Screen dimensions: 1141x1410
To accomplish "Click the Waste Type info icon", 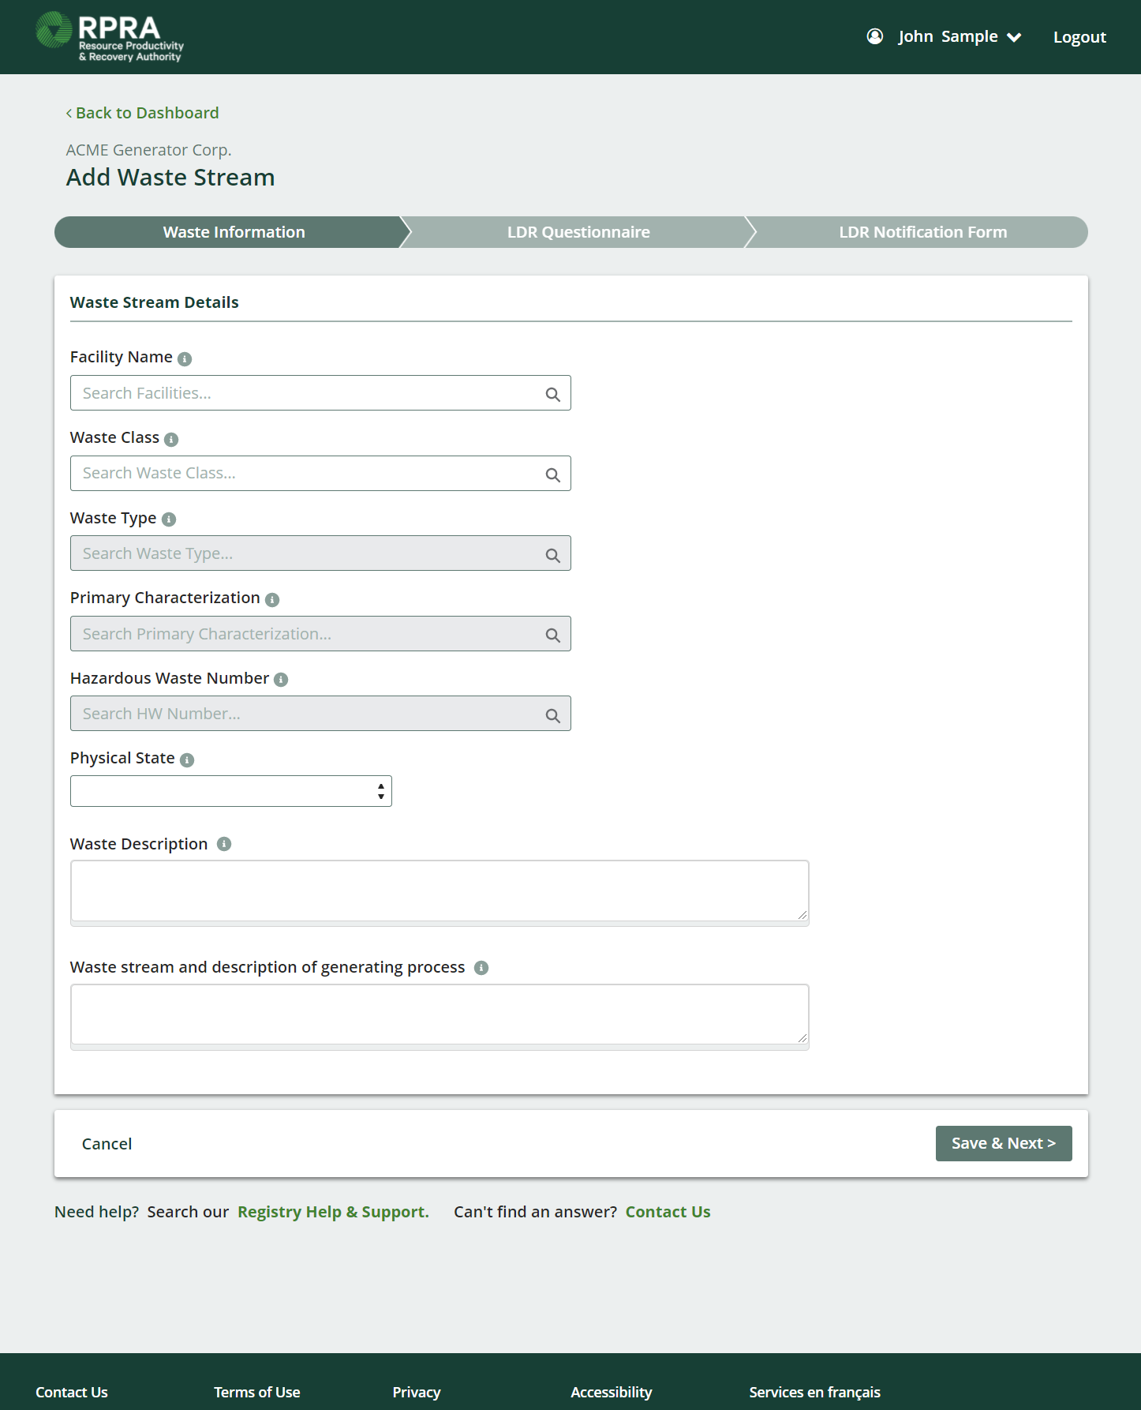I will pos(169,519).
